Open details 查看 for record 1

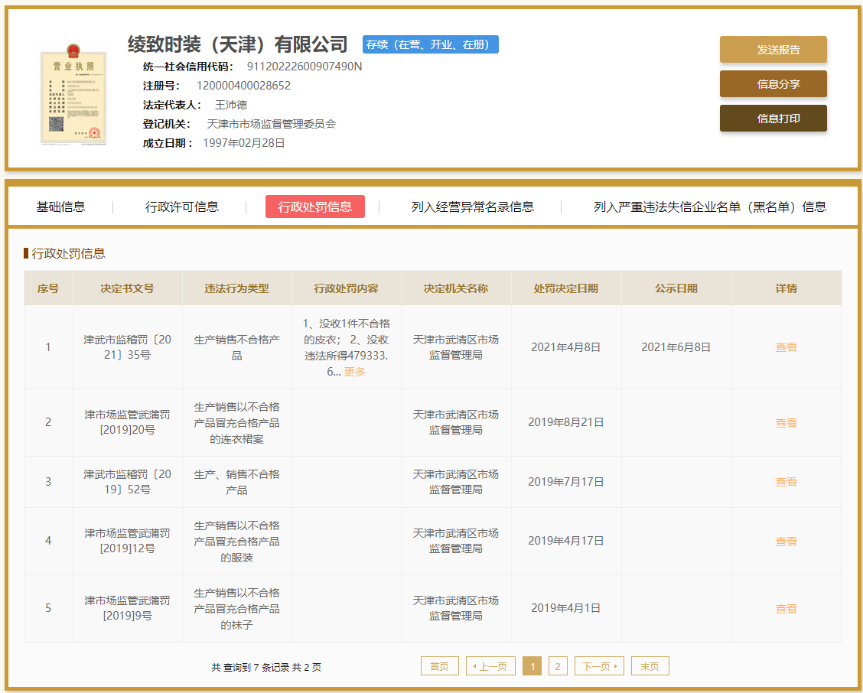point(786,346)
